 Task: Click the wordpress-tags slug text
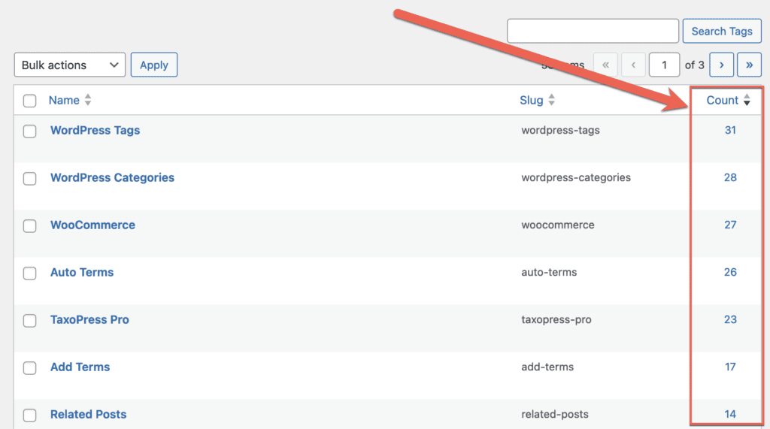[x=560, y=131]
